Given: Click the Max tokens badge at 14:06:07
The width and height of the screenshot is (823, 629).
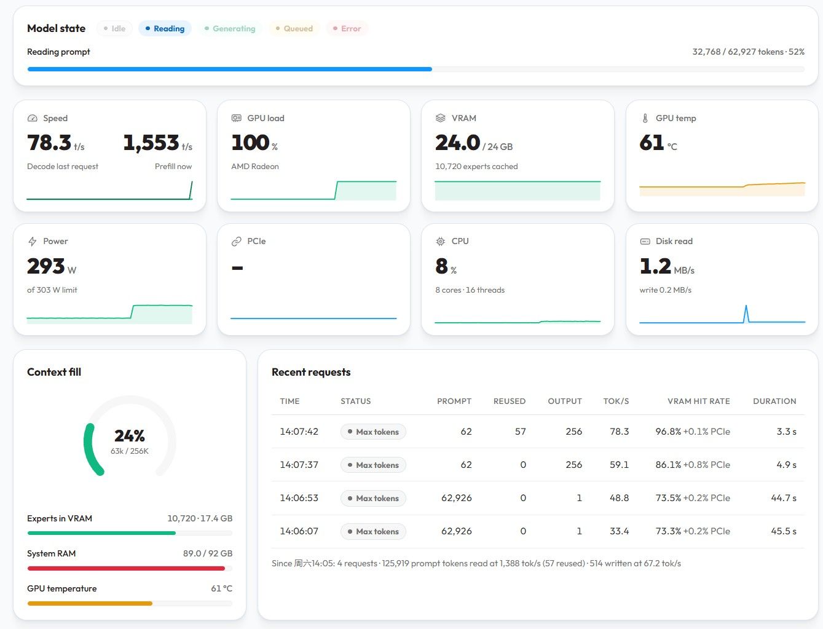Looking at the screenshot, I should coord(373,531).
